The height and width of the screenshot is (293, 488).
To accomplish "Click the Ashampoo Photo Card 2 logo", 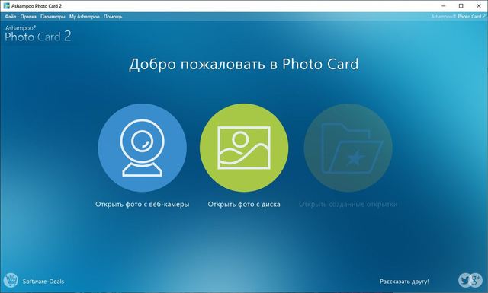I will [37, 33].
